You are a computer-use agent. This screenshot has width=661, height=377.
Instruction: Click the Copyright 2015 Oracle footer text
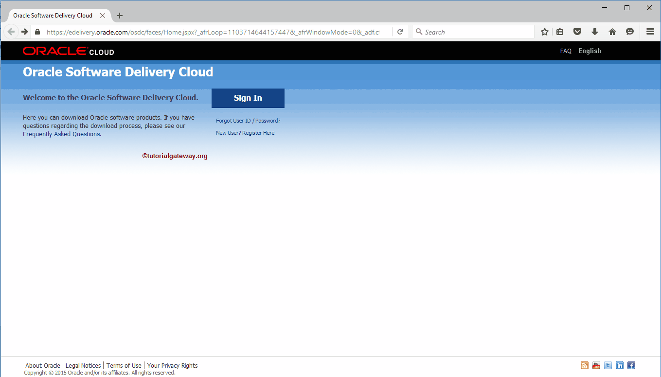[100, 373]
